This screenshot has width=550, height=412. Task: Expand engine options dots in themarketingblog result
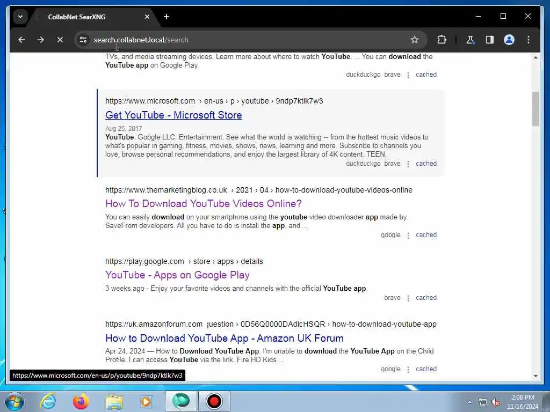pyautogui.click(x=408, y=236)
